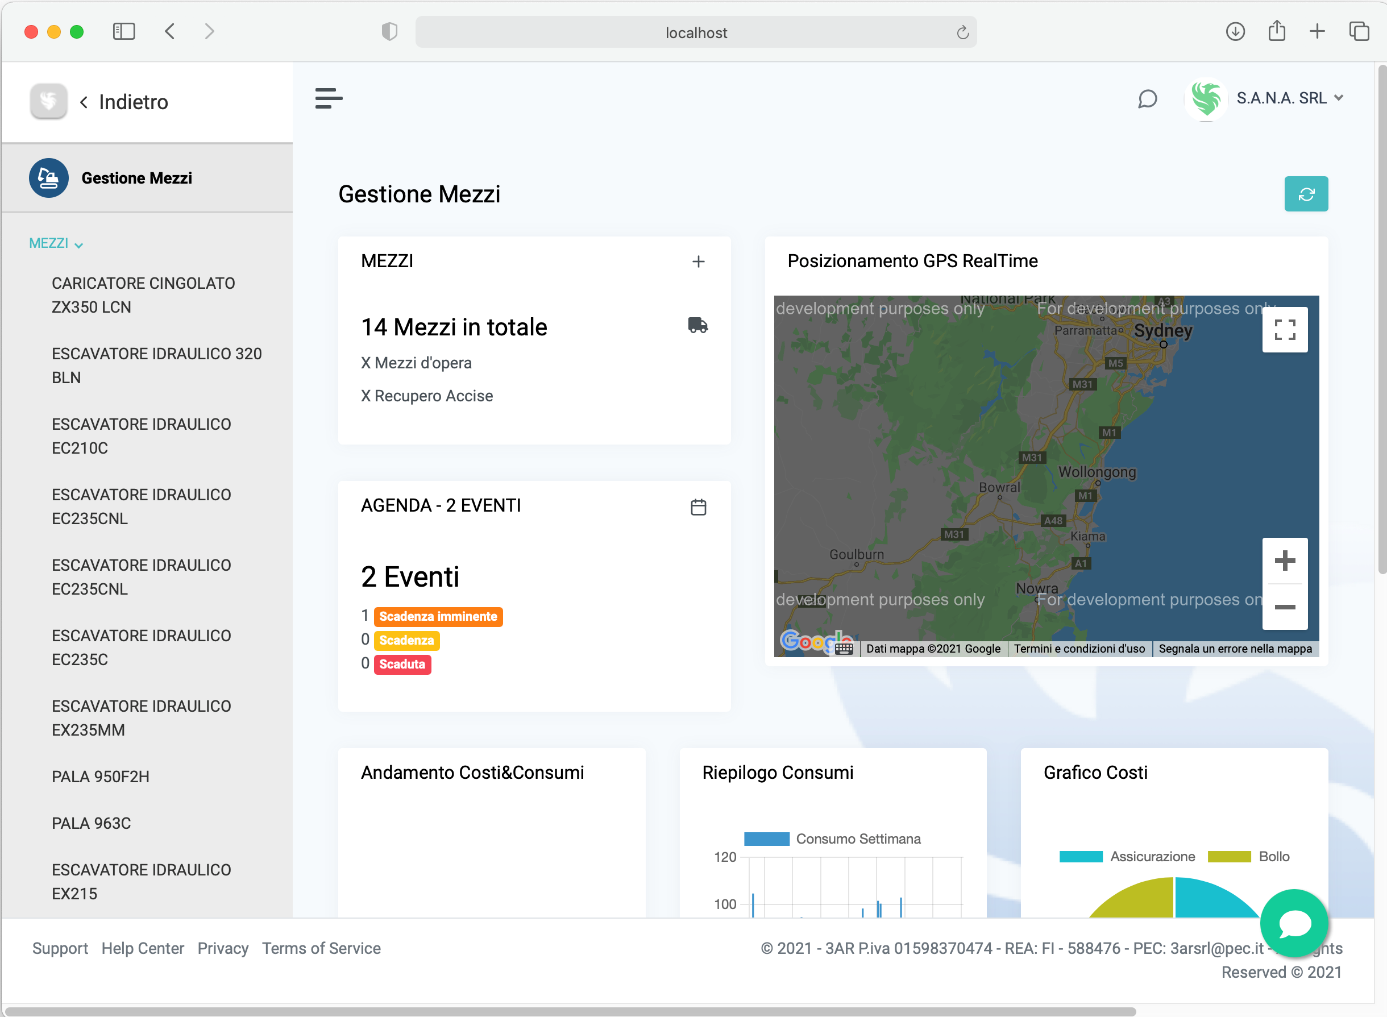Click the horizontal scrollbar at bottom
1387x1017 pixels.
pos(570,1011)
